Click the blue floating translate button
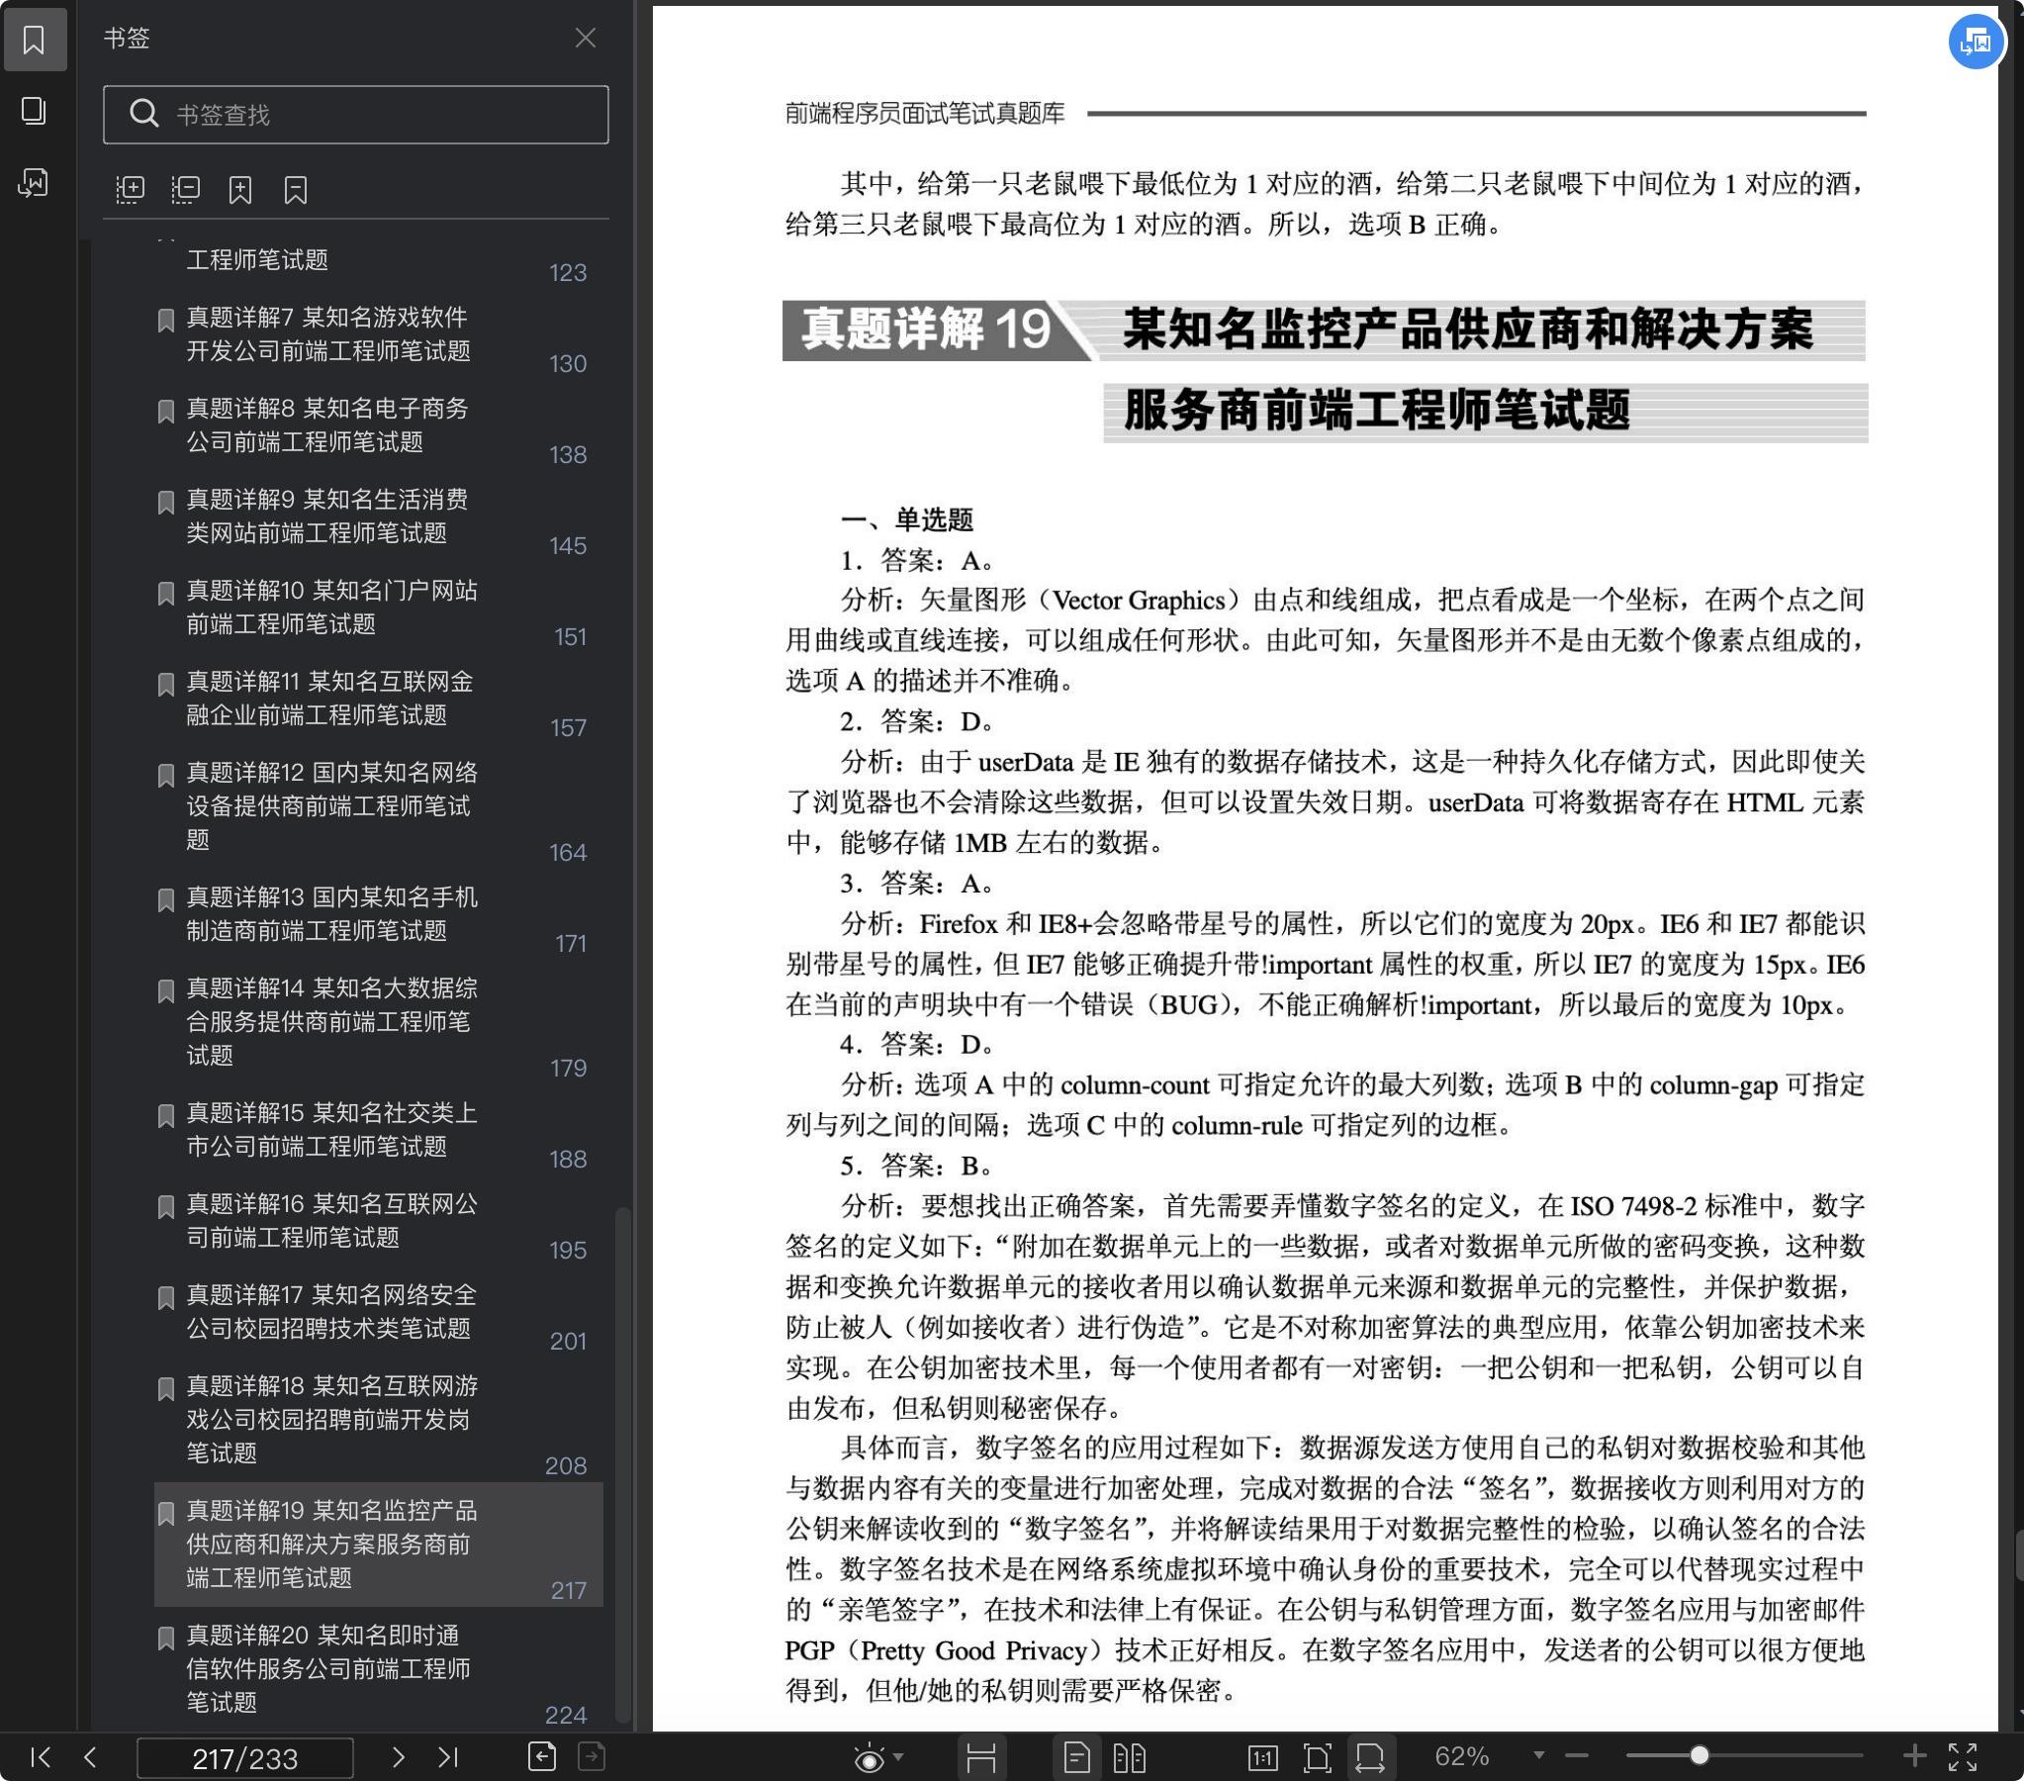Screen dimensions: 2024x1781 pos(1976,42)
